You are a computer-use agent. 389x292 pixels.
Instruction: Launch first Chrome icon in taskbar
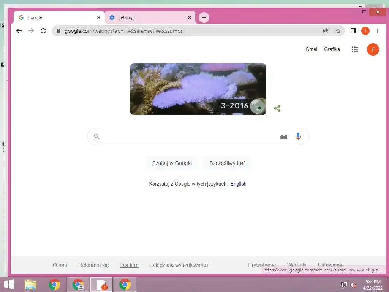54,284
